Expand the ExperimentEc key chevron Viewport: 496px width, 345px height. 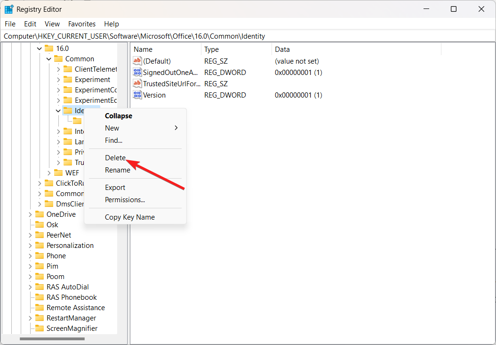pyautogui.click(x=58, y=100)
